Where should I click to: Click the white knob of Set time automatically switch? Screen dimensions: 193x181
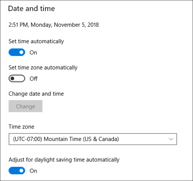click(21, 52)
